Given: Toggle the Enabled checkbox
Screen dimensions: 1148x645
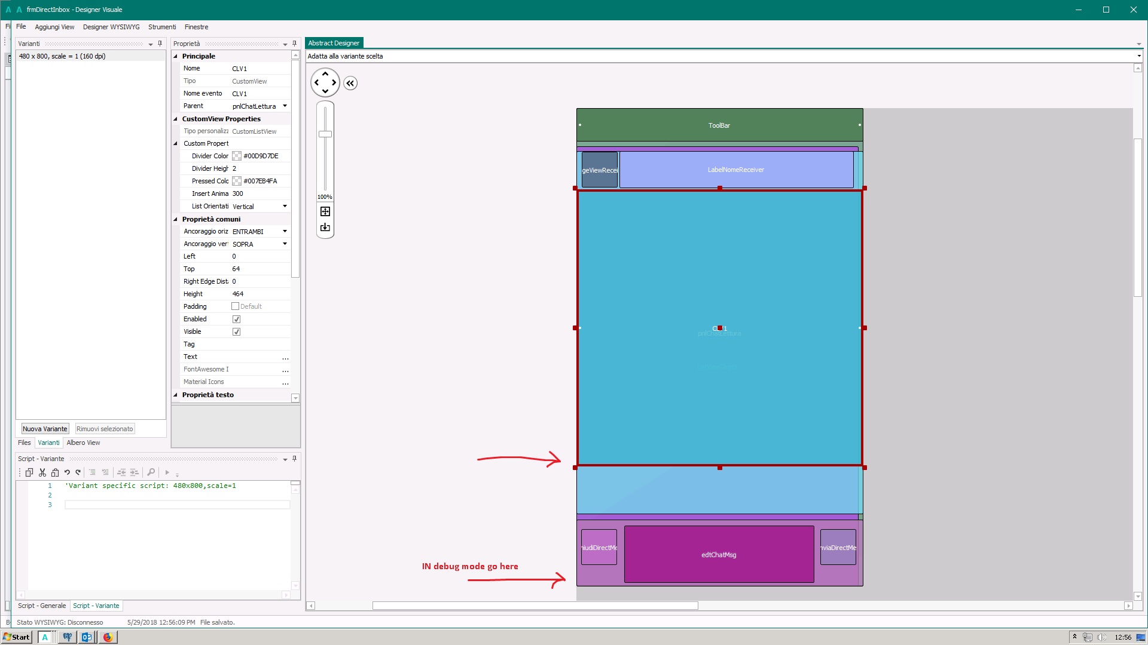Looking at the screenshot, I should [x=236, y=320].
